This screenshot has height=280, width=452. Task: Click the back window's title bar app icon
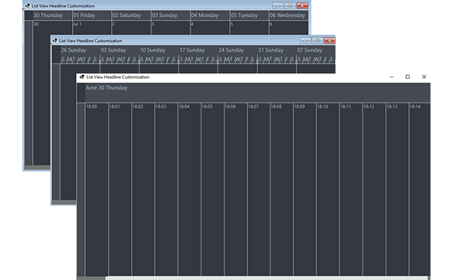[28, 5]
